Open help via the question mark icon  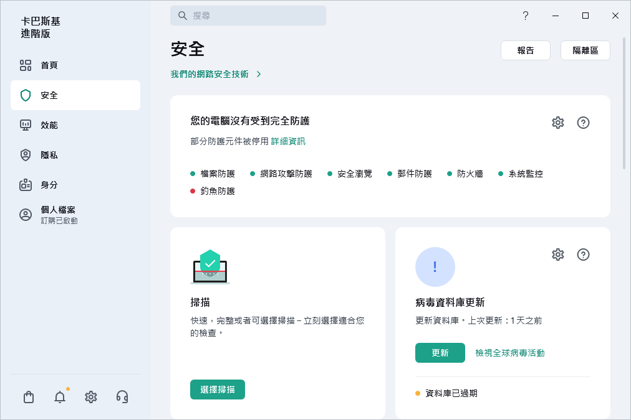[525, 16]
